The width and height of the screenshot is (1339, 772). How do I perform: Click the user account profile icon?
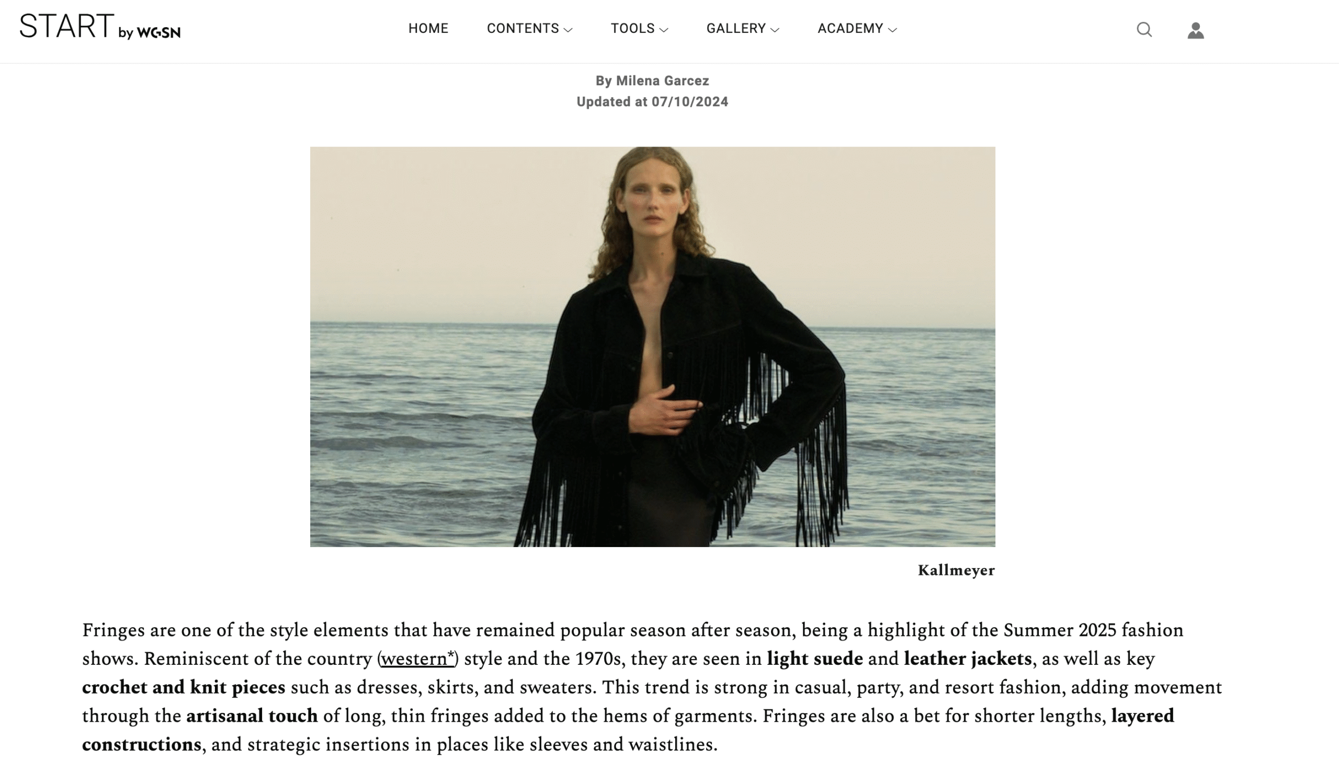click(1195, 30)
